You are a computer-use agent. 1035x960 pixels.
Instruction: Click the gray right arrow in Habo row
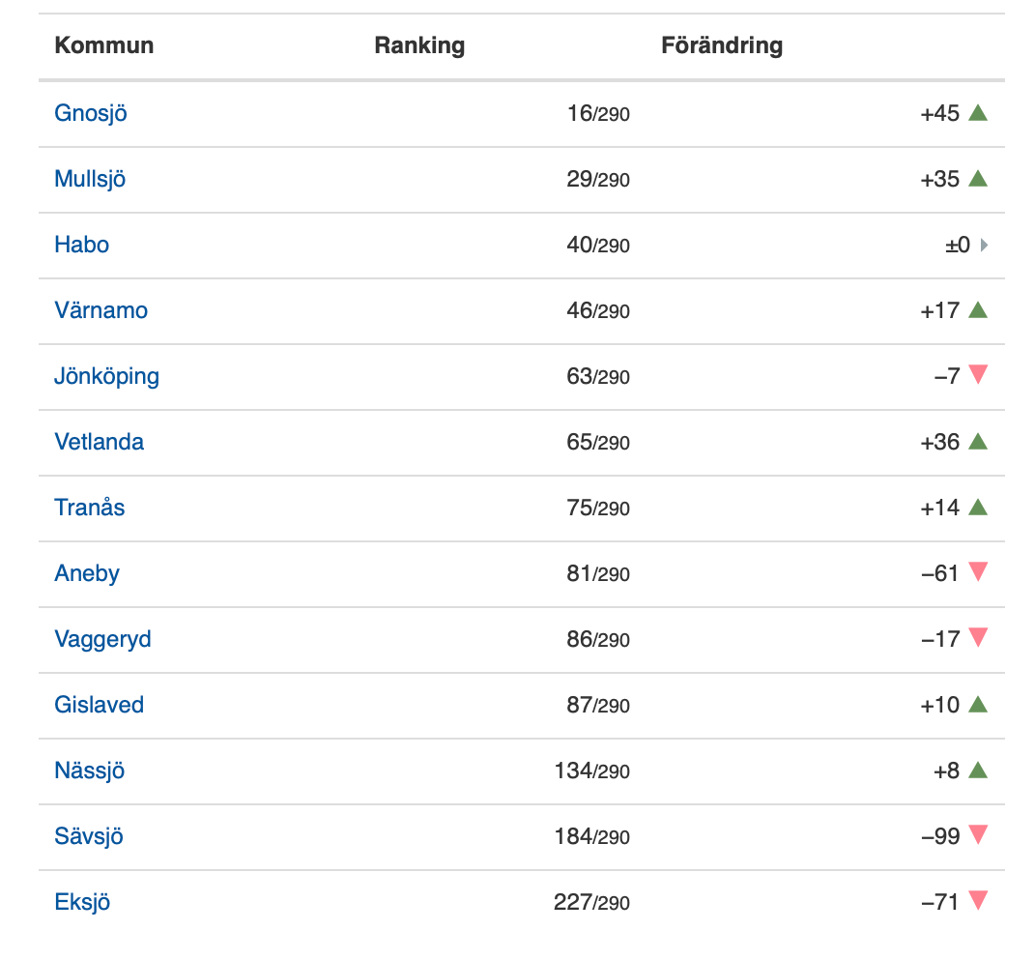pyautogui.click(x=984, y=246)
